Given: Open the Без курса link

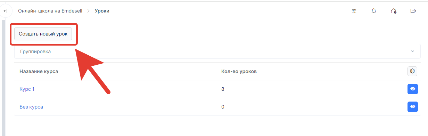Looking at the screenshot, I should click(x=31, y=107).
